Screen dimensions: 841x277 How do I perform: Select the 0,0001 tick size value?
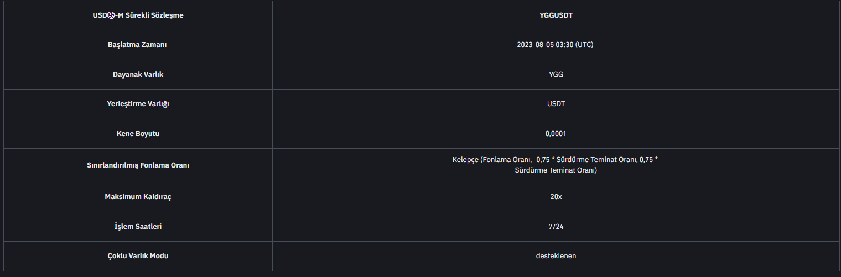(x=556, y=134)
